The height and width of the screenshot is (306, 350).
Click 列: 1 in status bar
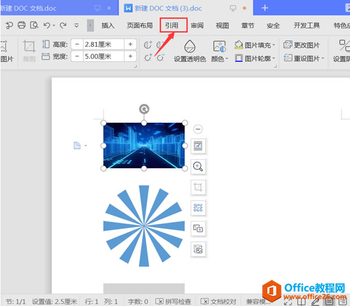click(111, 302)
